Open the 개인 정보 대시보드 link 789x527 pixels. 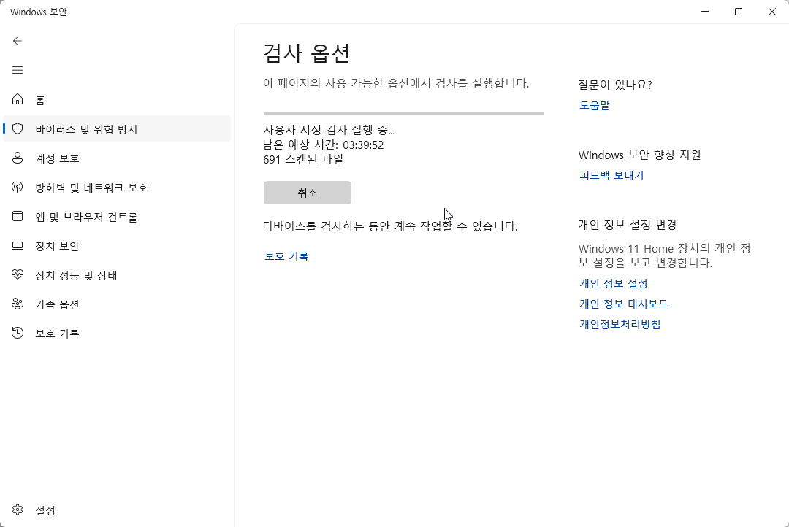622,304
